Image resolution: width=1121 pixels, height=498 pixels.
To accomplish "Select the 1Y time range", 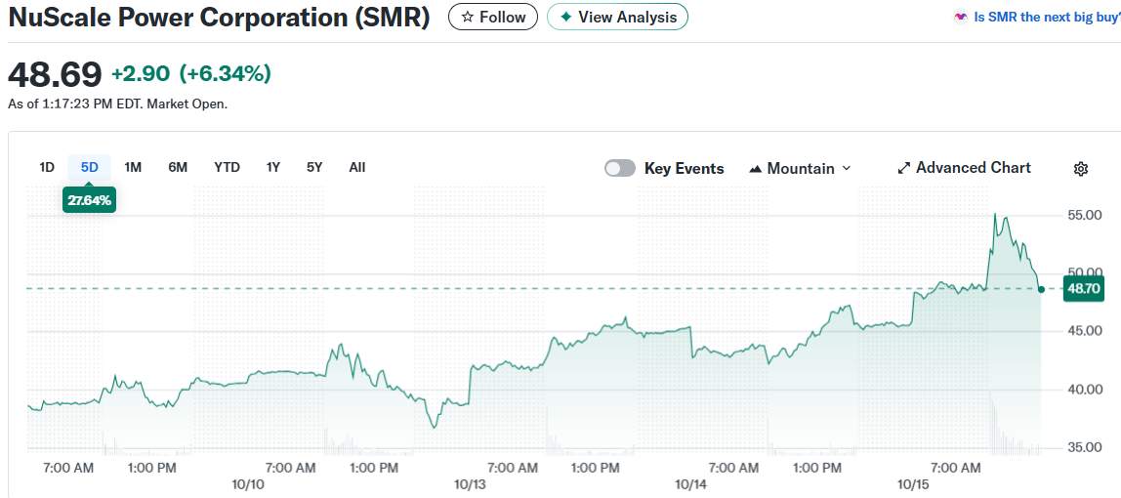I will point(273,167).
